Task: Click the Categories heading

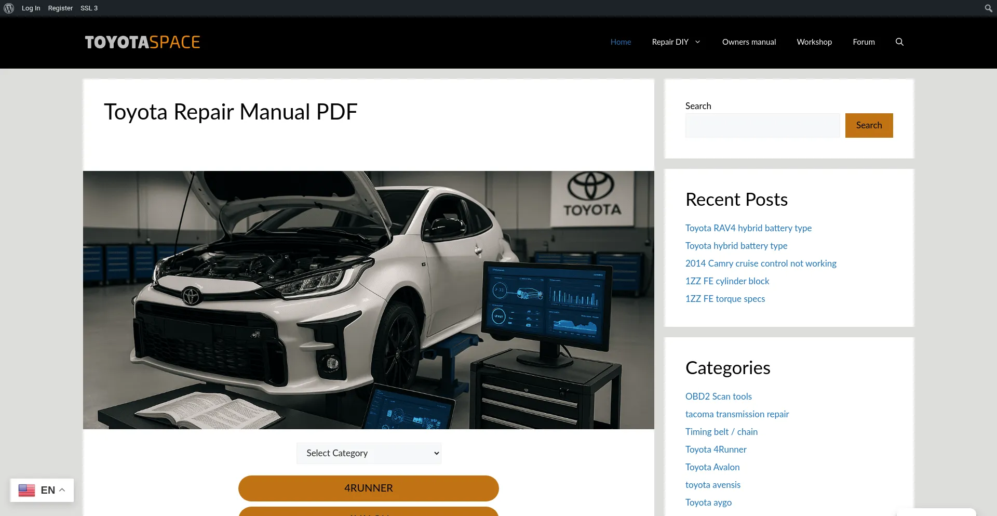Action: pyautogui.click(x=727, y=368)
